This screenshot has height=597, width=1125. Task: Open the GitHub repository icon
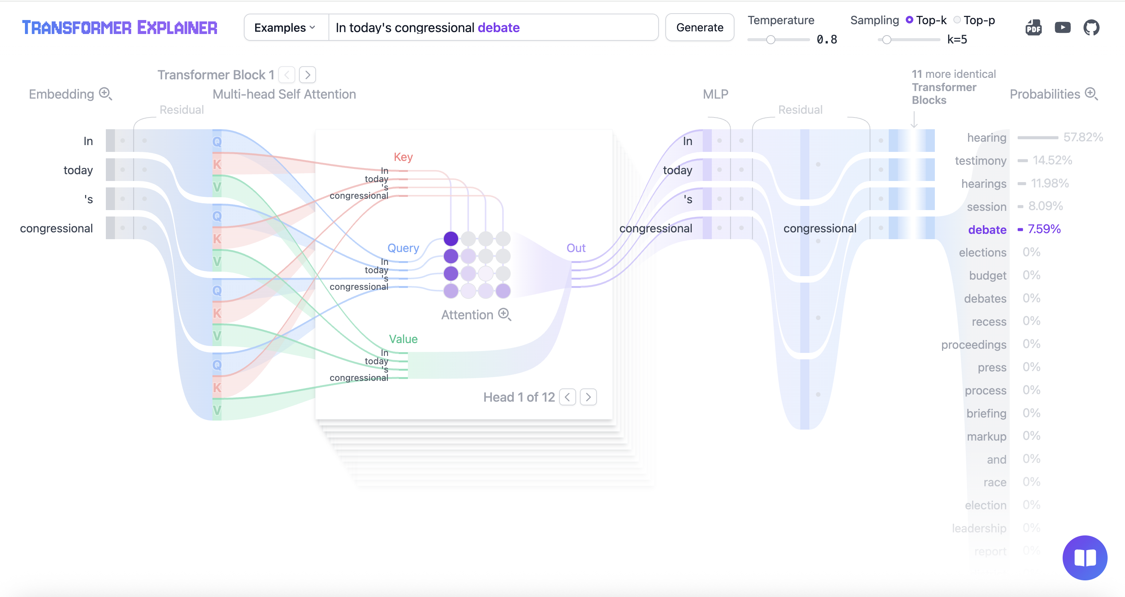pos(1092,27)
